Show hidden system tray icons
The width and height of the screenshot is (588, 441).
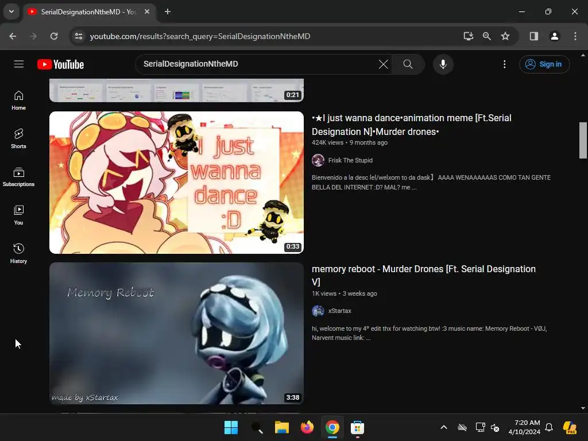point(444,427)
